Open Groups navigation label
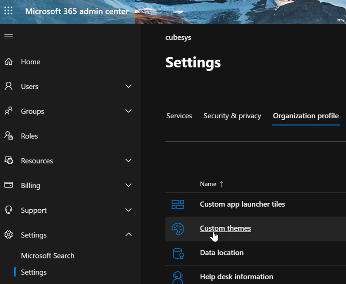This screenshot has width=346, height=284. (33, 111)
